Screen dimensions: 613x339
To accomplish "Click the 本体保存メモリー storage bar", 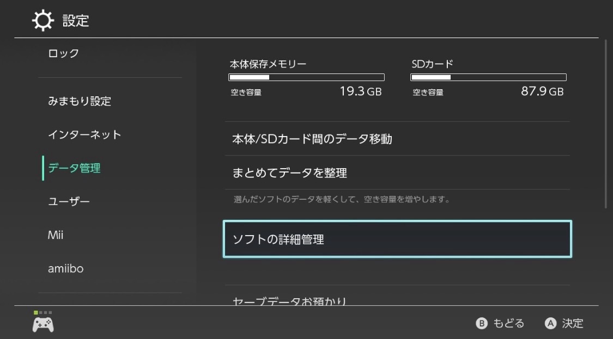I will 306,77.
